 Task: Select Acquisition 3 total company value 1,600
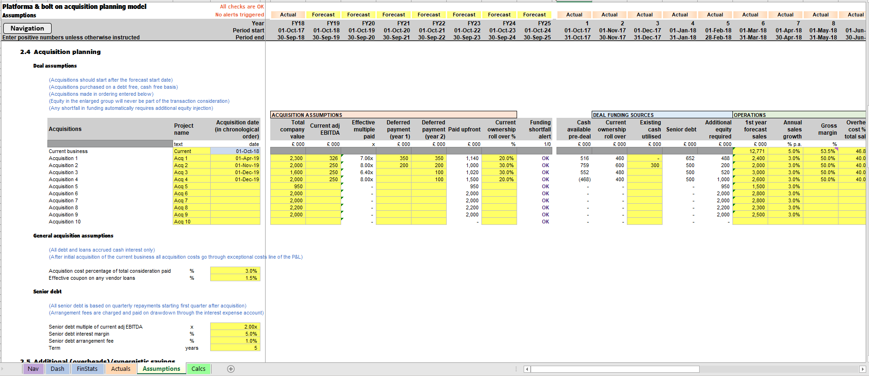(288, 172)
